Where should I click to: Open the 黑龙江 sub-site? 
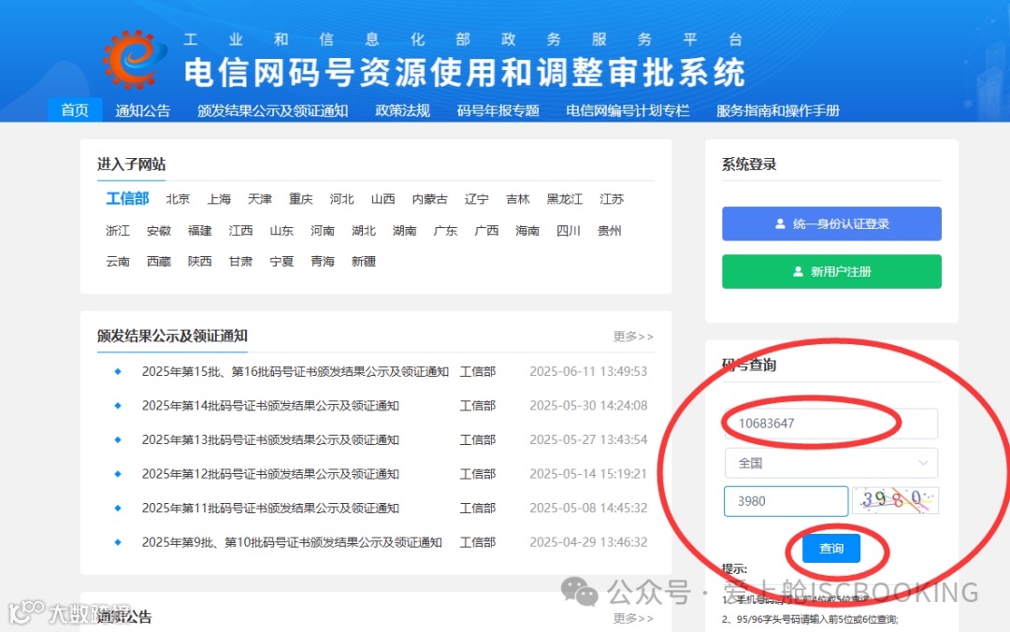[564, 199]
